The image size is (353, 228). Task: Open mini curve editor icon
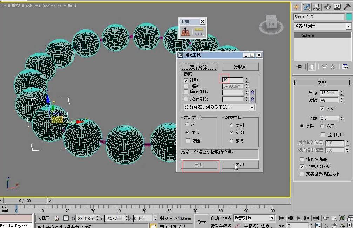5,209
